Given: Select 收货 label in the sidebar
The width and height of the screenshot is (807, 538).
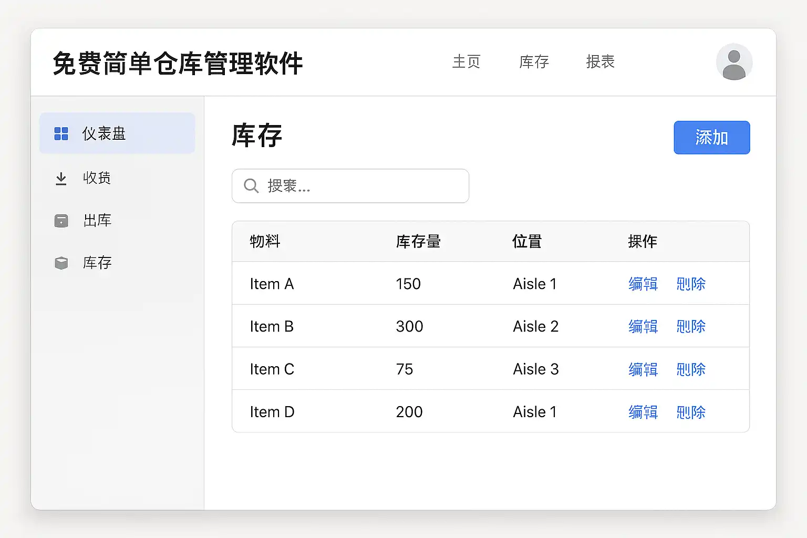Looking at the screenshot, I should 97,178.
